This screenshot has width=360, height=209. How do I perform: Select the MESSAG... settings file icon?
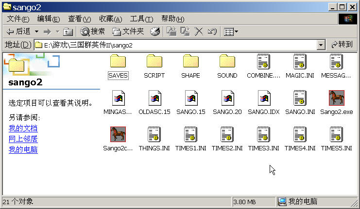click(x=336, y=62)
